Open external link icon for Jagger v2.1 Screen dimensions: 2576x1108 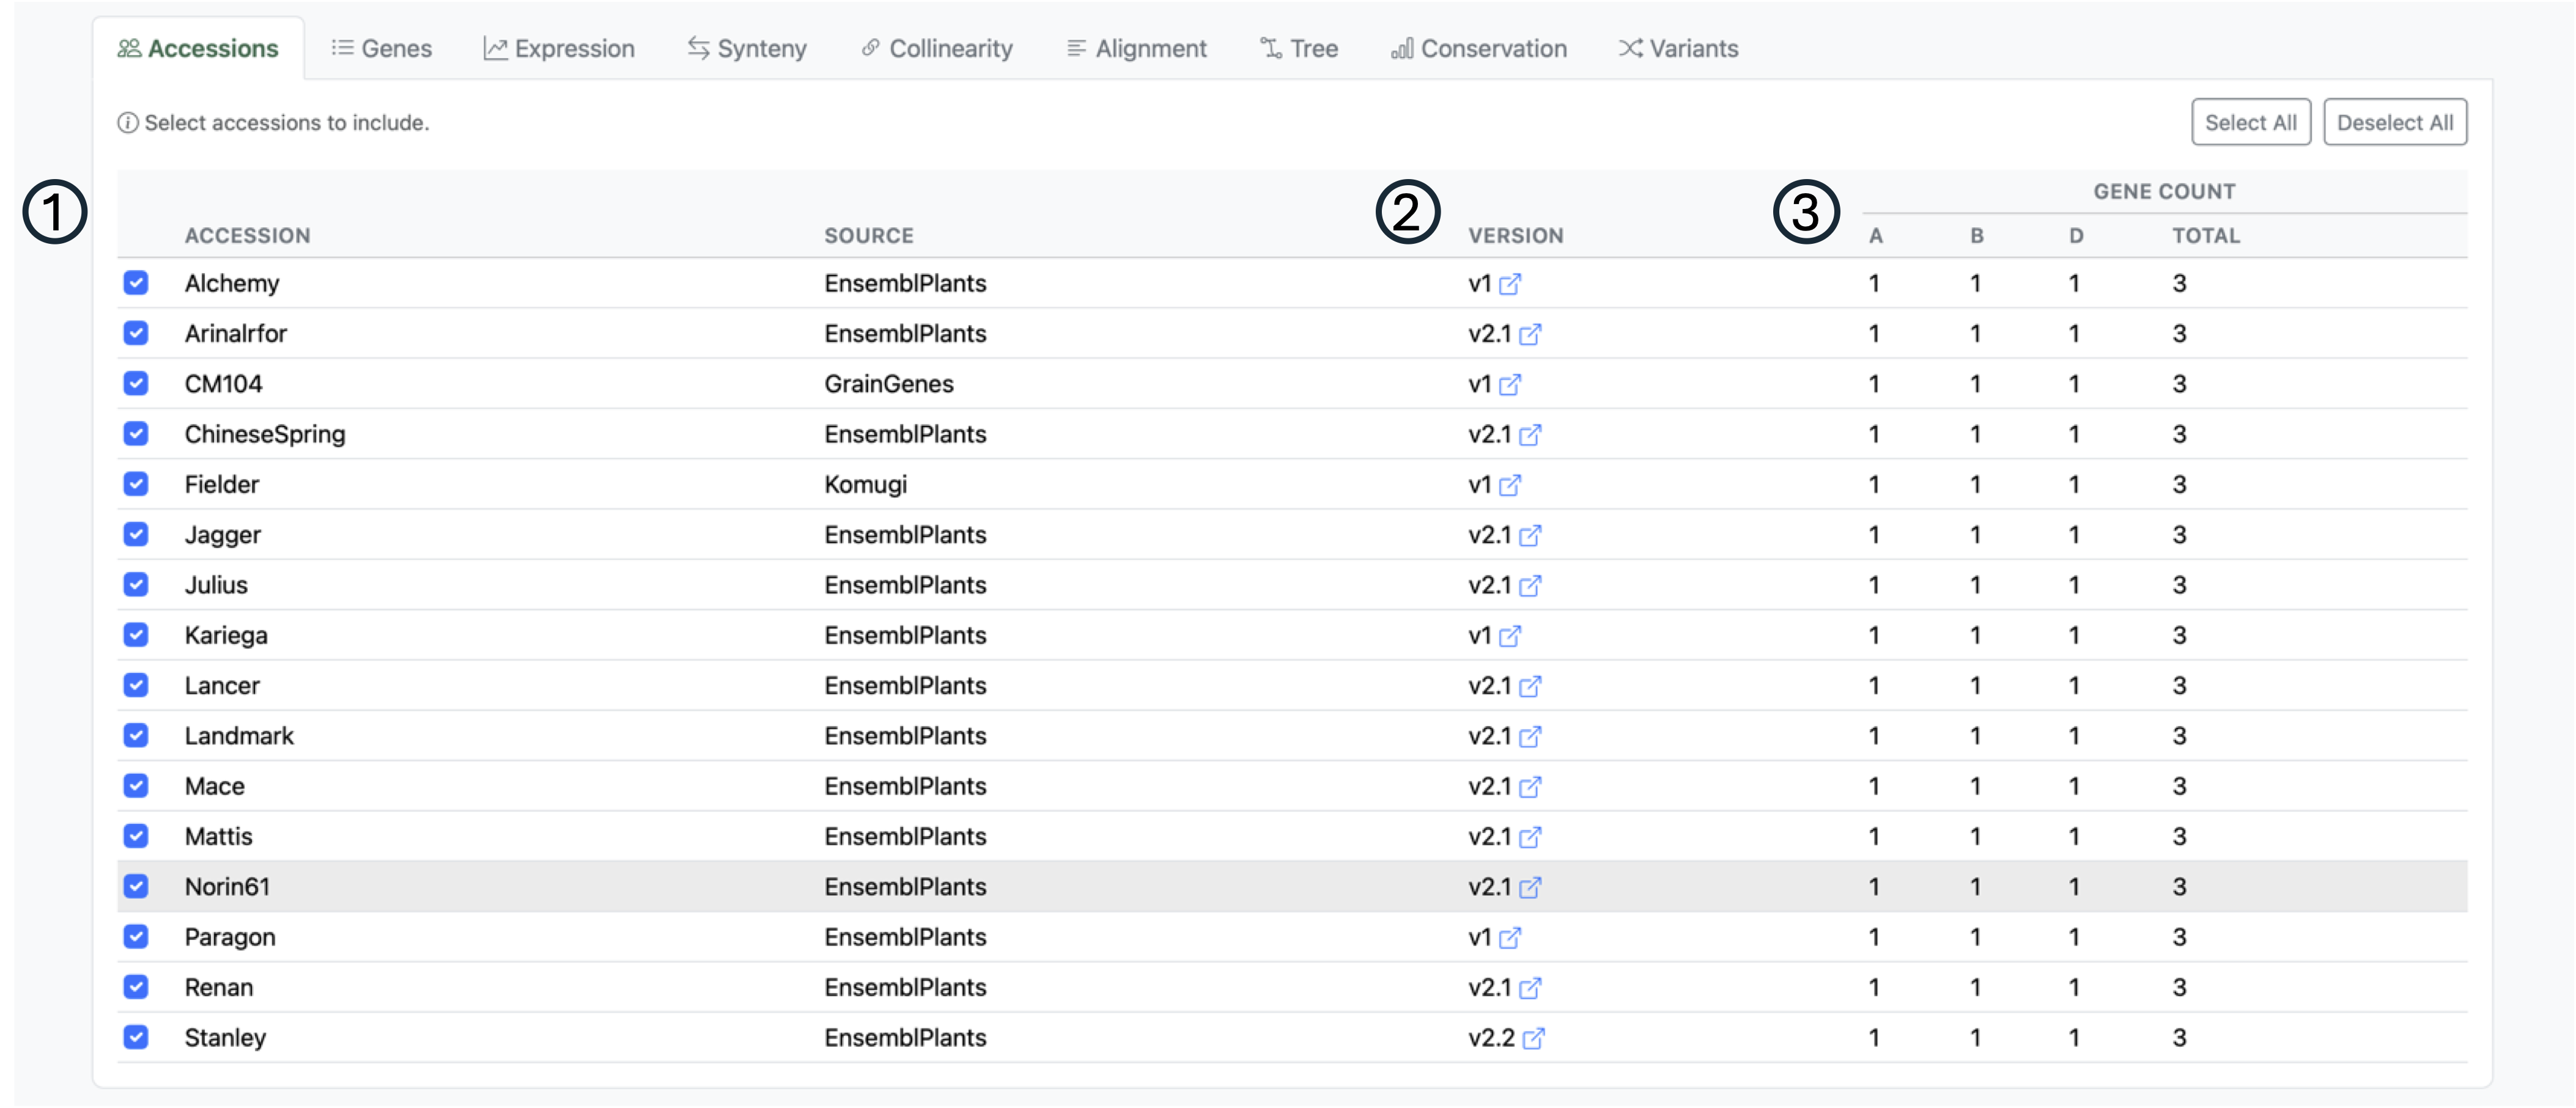tap(1530, 535)
